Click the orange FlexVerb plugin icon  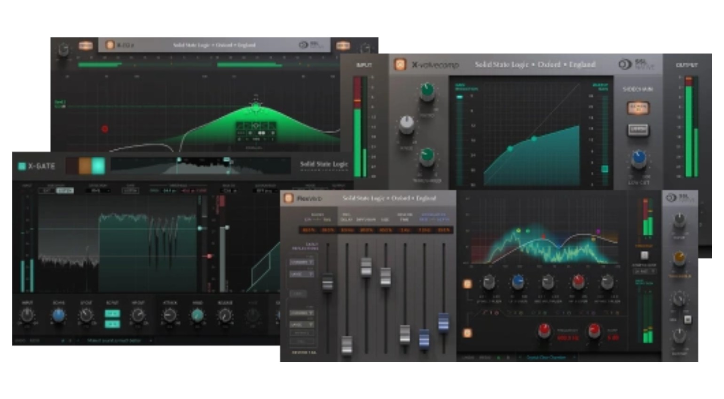[x=288, y=197]
